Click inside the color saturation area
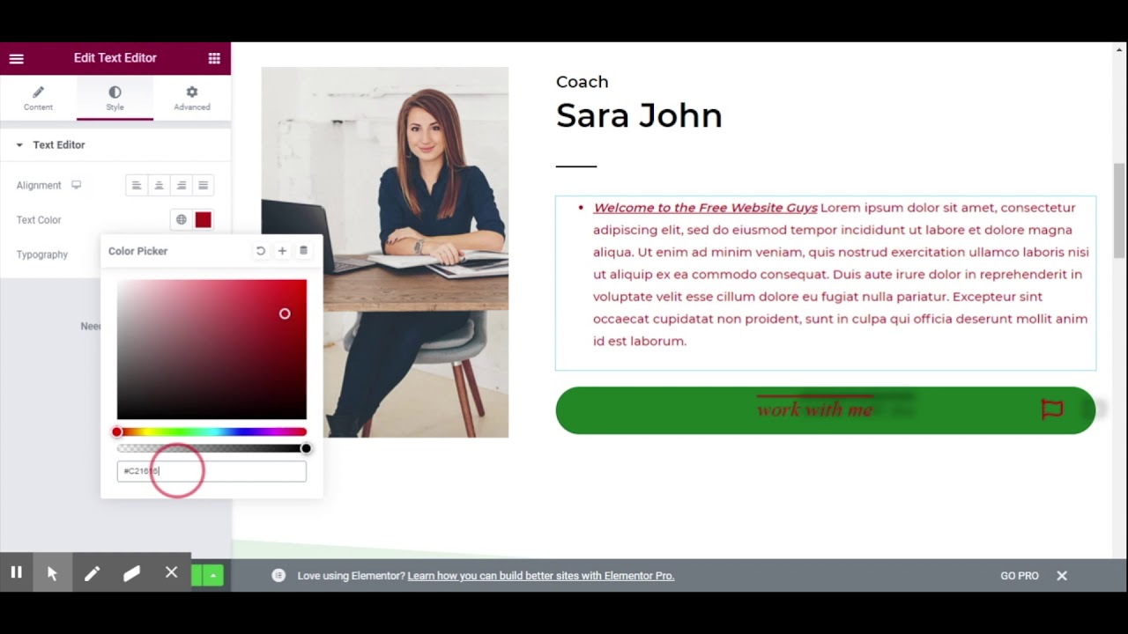The image size is (1128, 634). pos(211,350)
